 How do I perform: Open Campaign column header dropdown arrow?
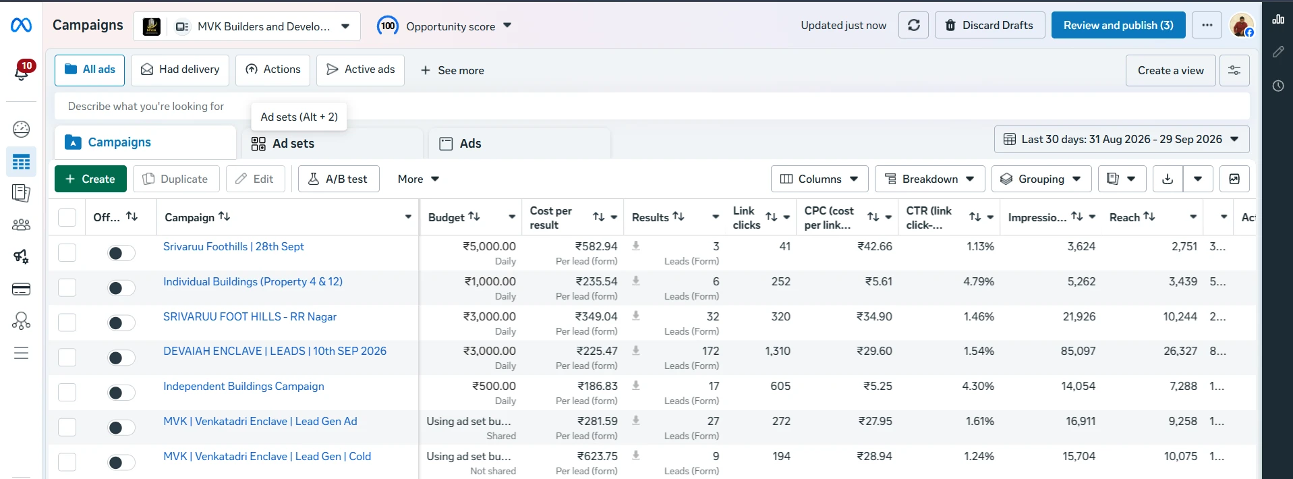click(x=408, y=217)
